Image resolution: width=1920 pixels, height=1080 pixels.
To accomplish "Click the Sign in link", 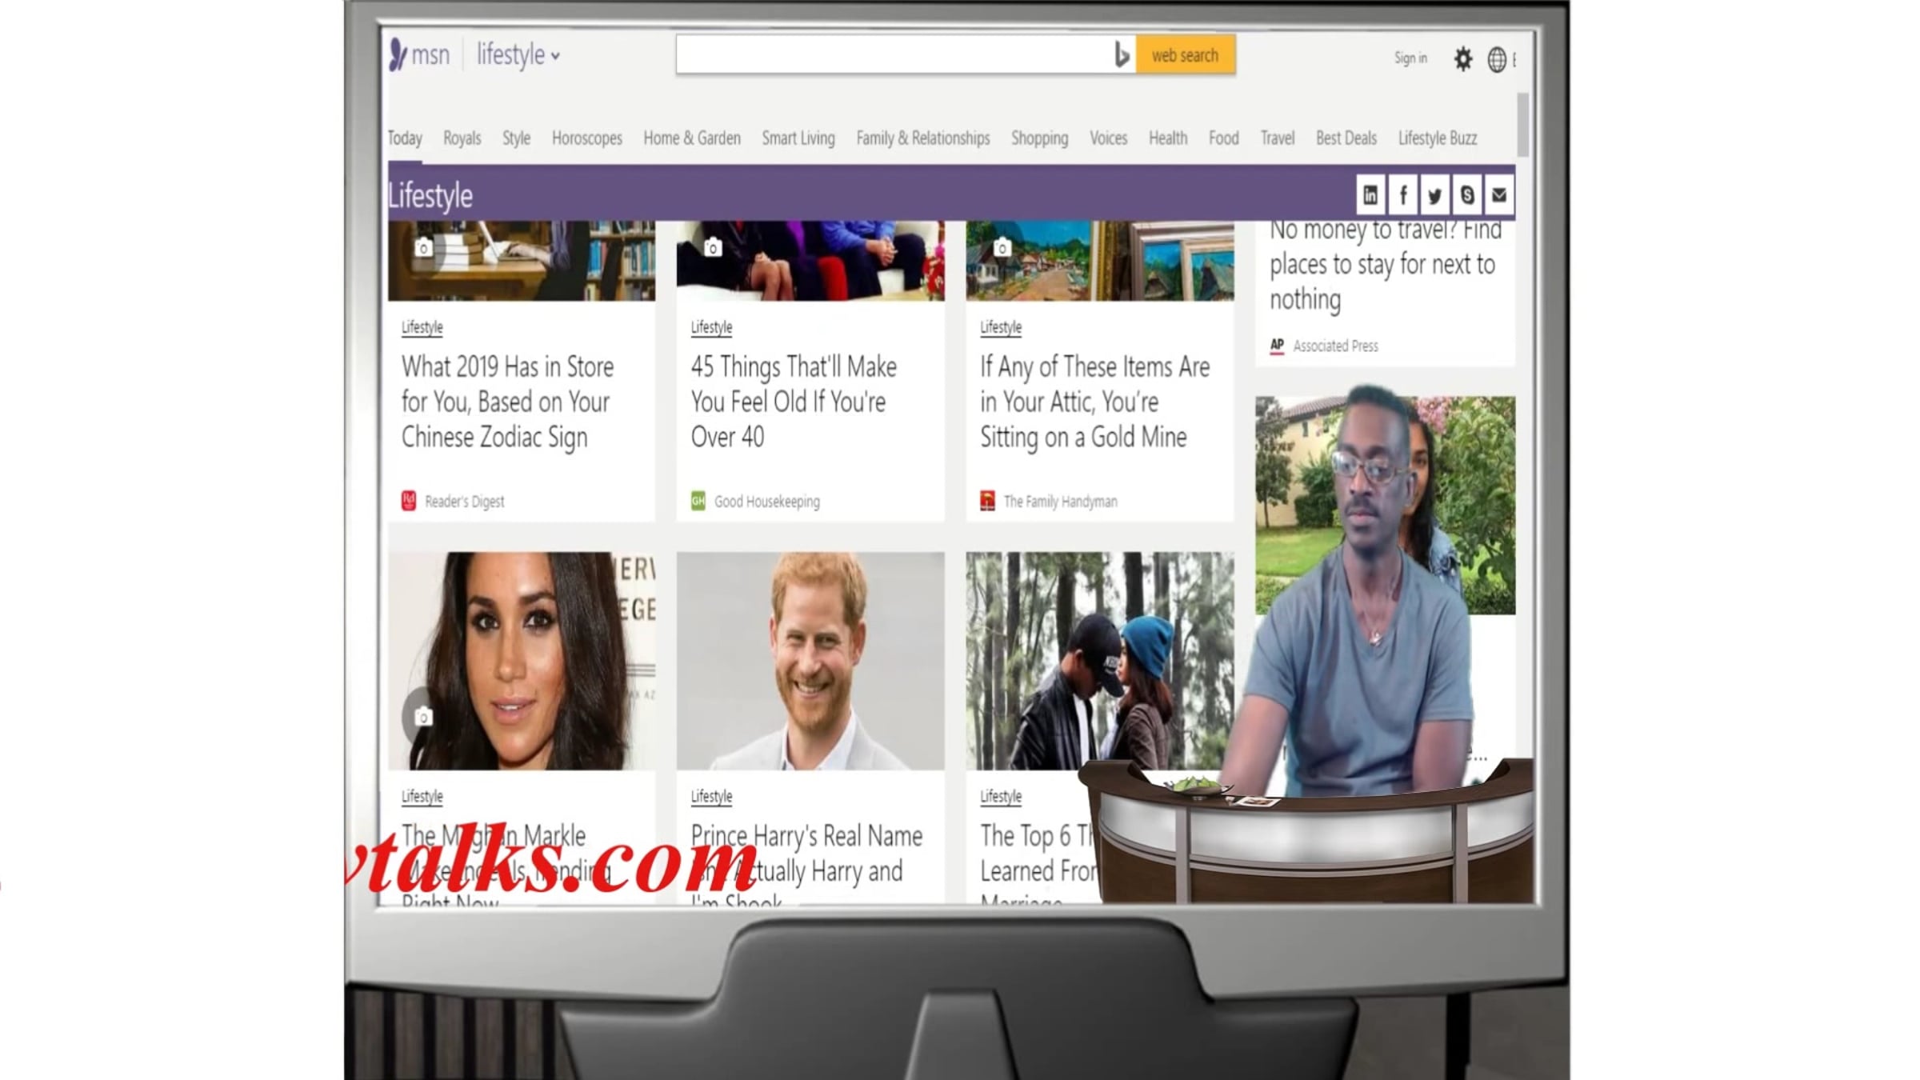I will pos(1410,58).
